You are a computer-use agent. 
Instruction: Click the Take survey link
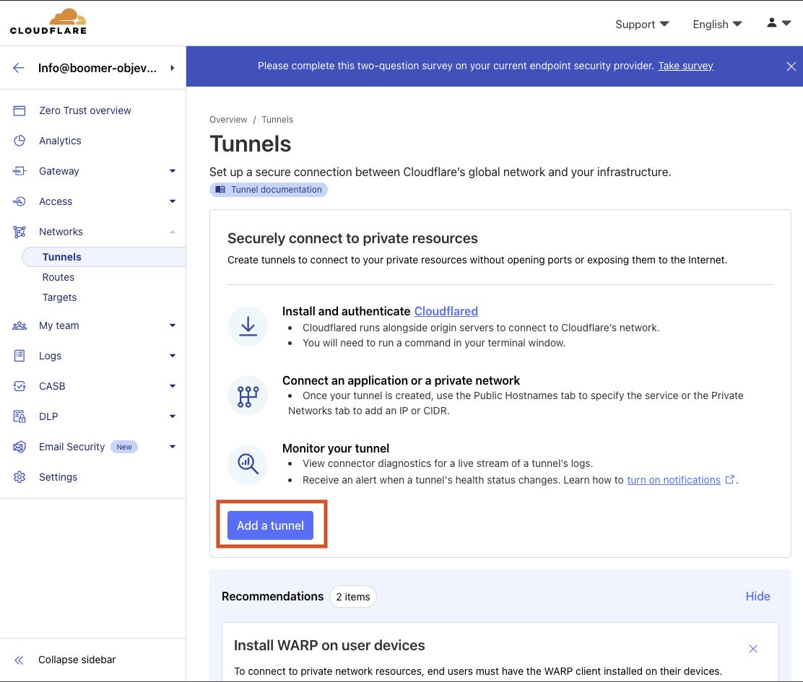click(x=685, y=66)
